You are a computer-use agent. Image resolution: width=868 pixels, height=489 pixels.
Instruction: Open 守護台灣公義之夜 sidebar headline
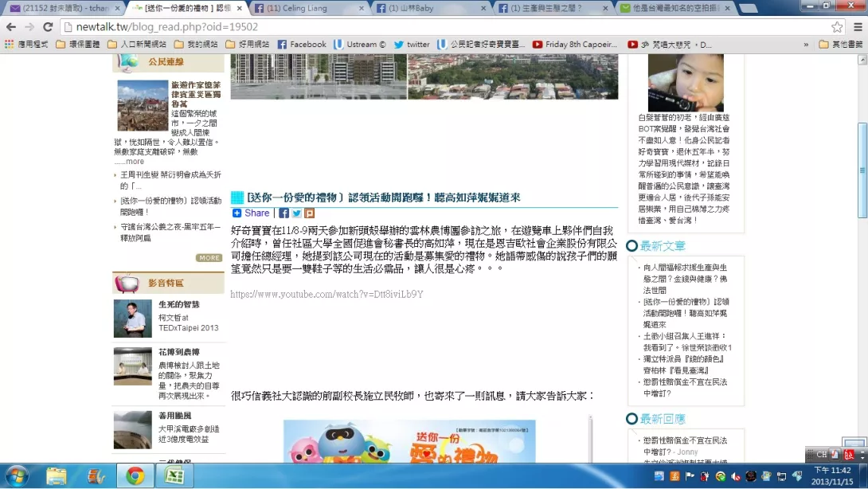point(170,232)
